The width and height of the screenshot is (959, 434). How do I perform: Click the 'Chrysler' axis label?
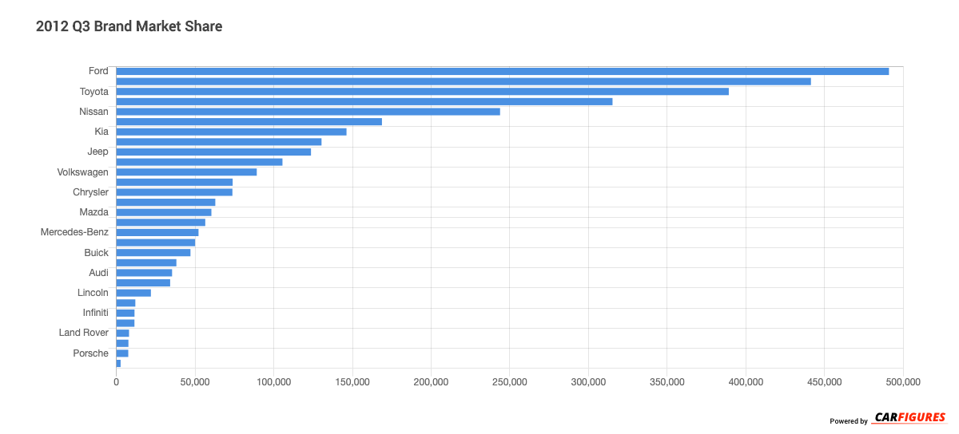(90, 192)
